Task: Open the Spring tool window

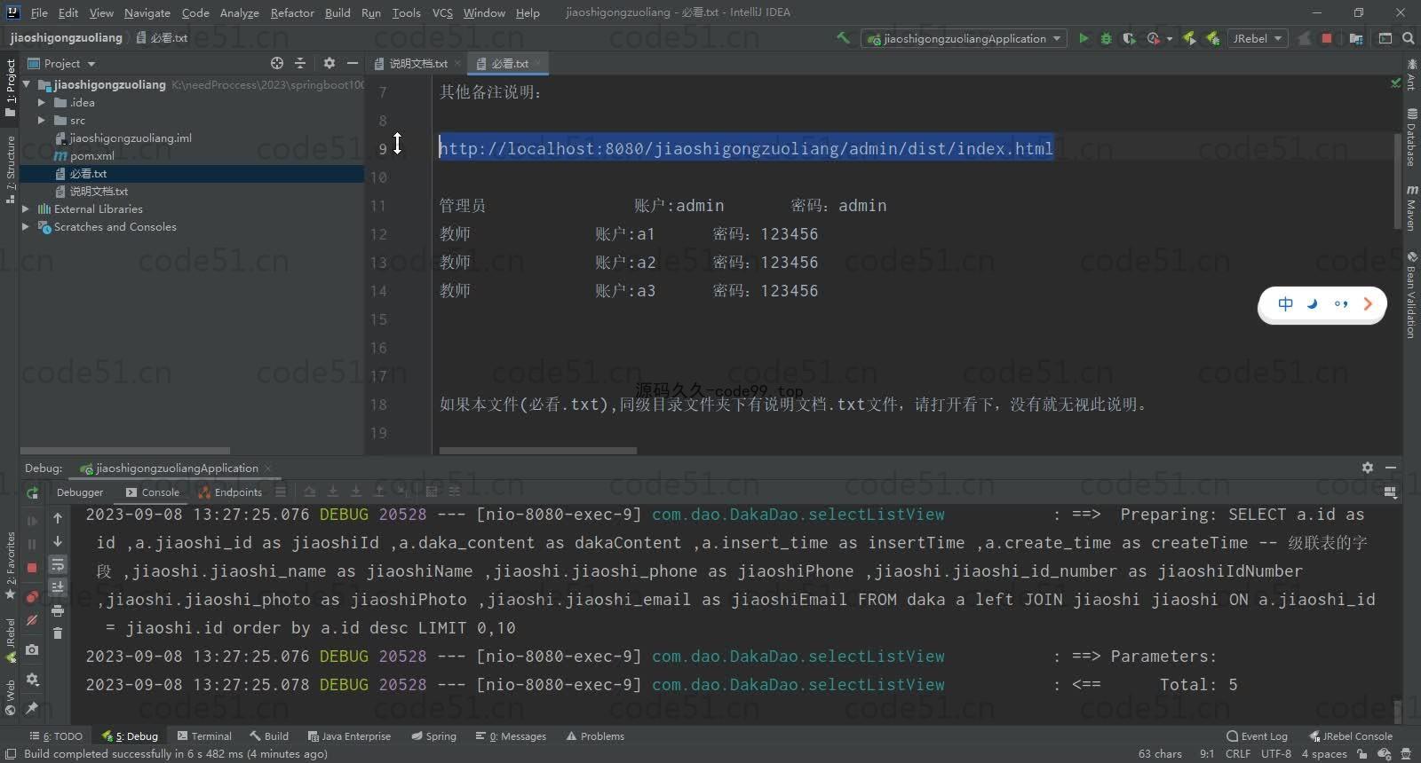Action: [433, 735]
